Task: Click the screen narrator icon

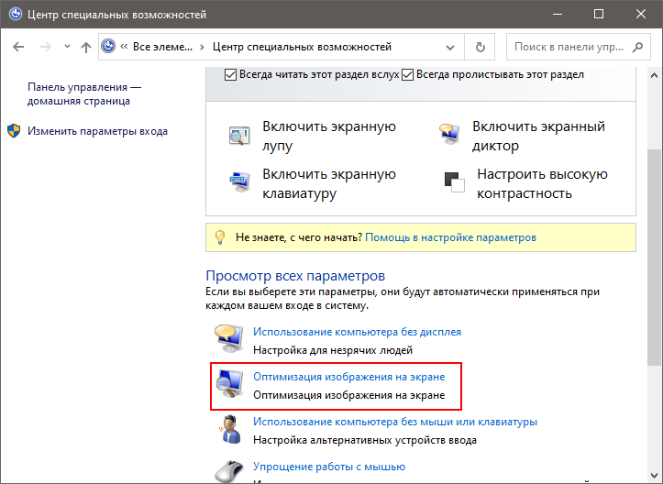Action: tap(449, 136)
